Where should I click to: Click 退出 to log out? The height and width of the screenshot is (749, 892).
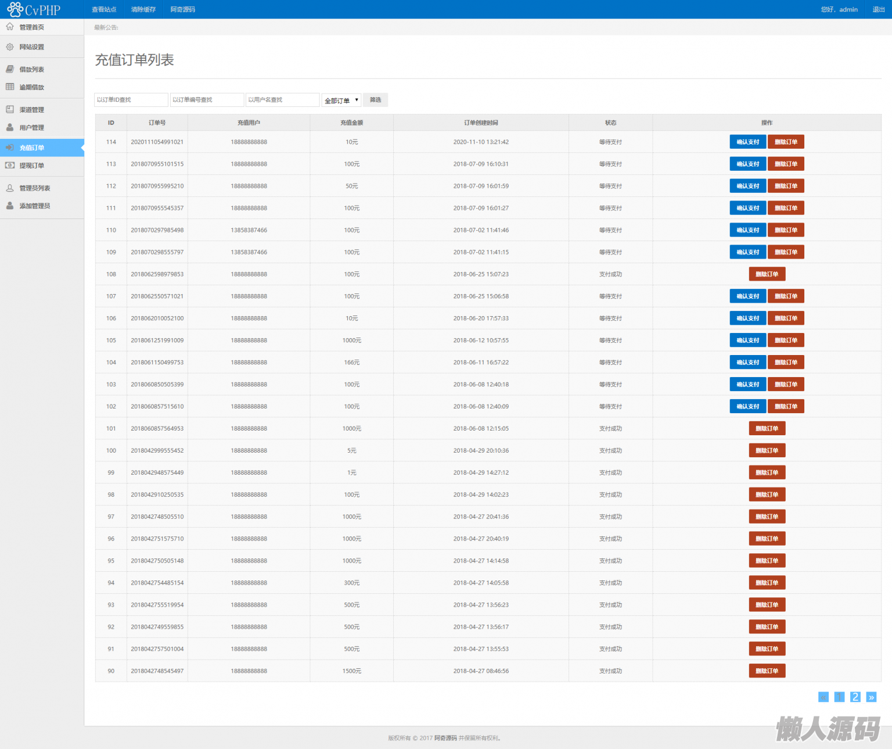pos(879,9)
